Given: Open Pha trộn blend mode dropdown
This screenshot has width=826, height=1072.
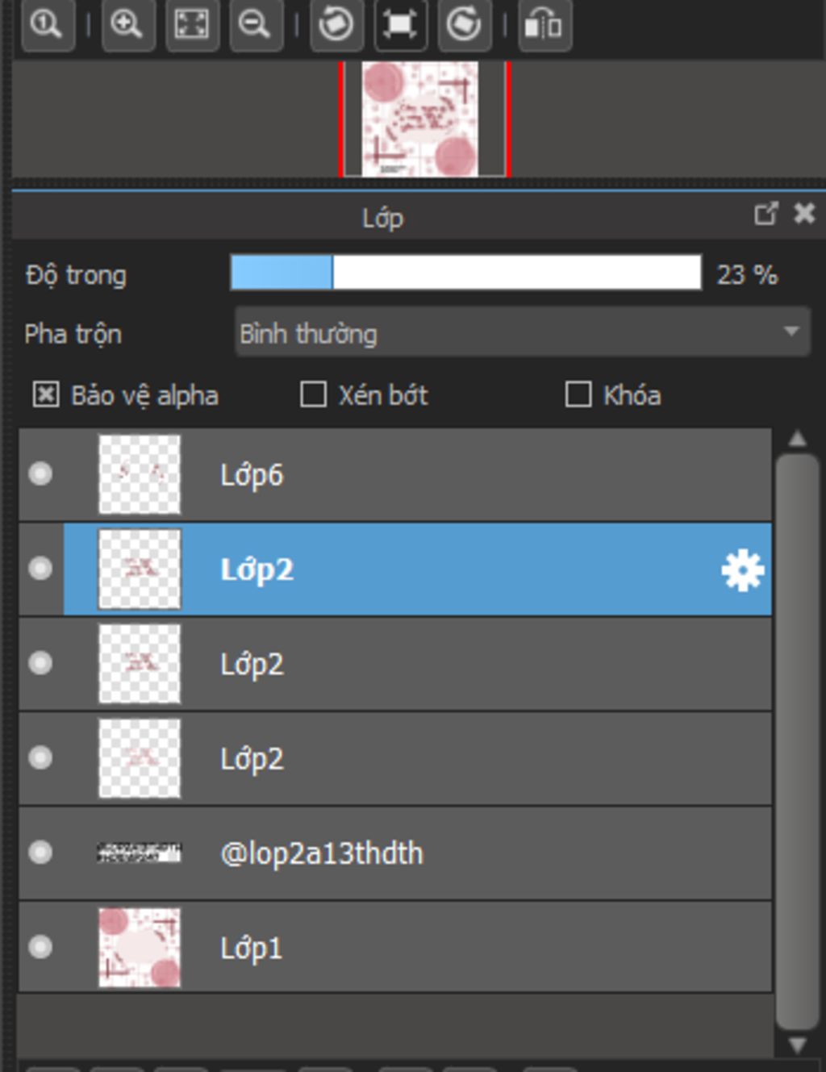Looking at the screenshot, I should [522, 332].
